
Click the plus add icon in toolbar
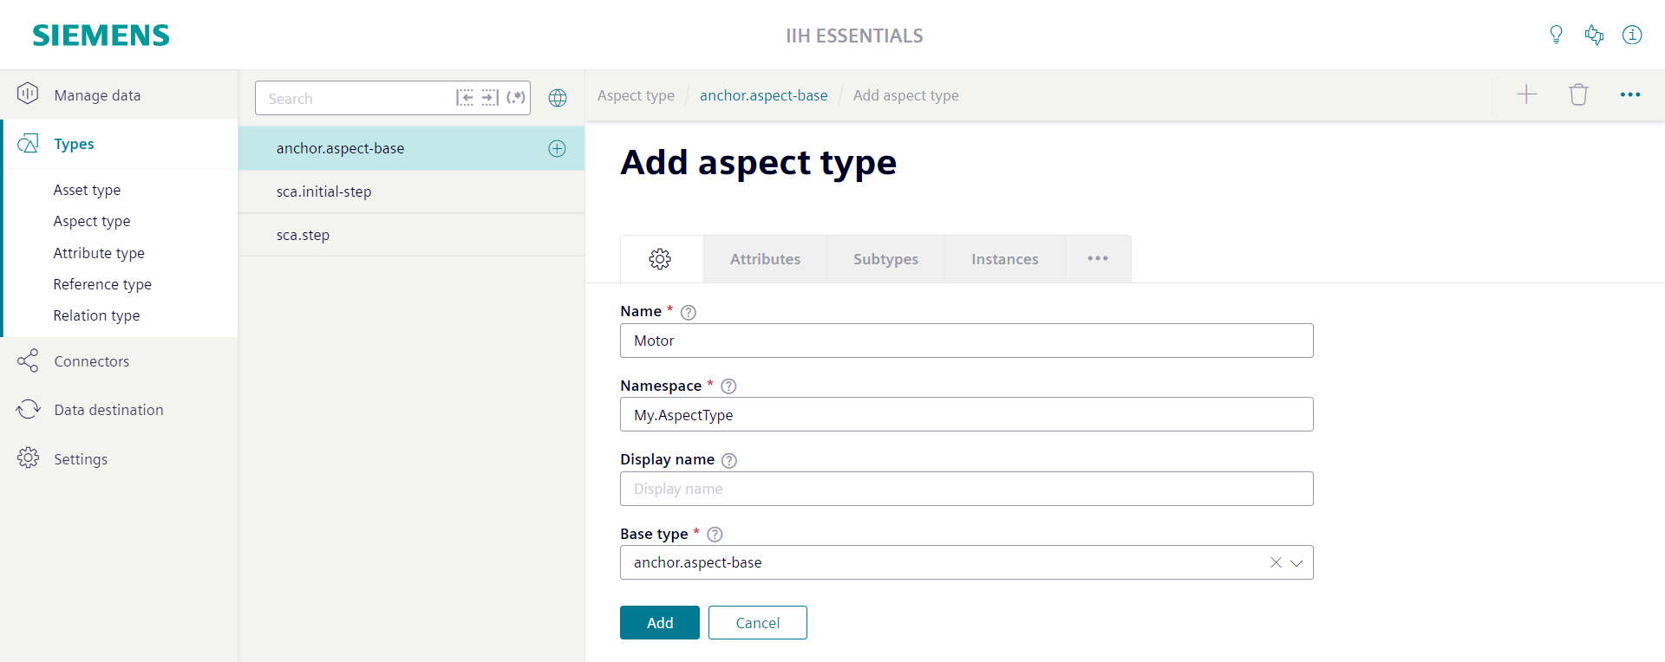[1526, 94]
